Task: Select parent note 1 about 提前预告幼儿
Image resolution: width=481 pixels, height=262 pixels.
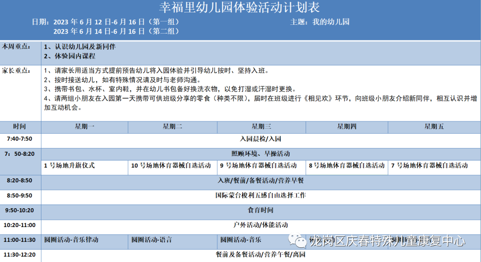Action: click(157, 71)
